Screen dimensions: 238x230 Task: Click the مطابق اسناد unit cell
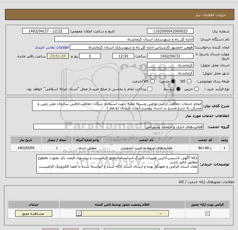87,148
